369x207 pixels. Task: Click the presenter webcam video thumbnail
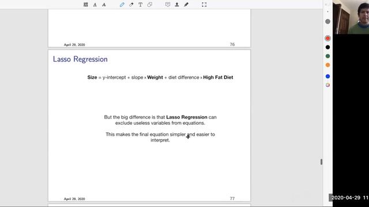tap(351, 17)
